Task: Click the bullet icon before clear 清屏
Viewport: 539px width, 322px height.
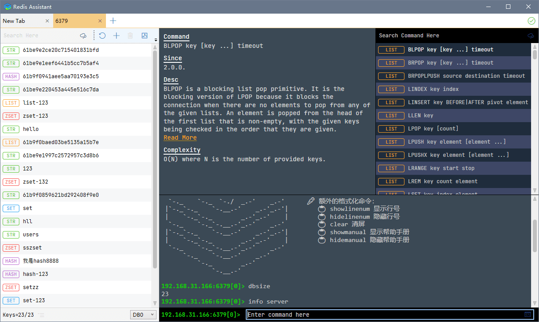Action: pos(322,224)
